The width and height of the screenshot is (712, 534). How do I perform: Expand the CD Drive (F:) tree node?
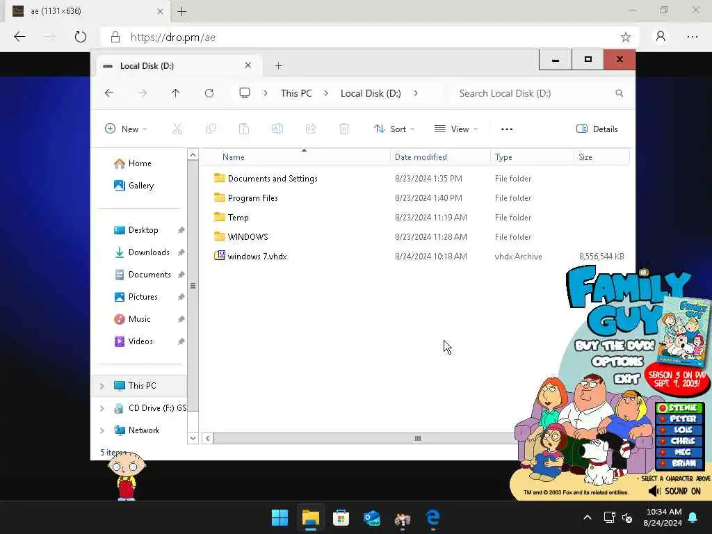(x=102, y=408)
